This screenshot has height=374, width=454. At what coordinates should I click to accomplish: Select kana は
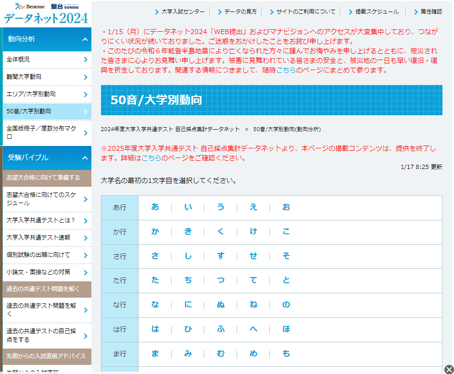click(x=155, y=329)
